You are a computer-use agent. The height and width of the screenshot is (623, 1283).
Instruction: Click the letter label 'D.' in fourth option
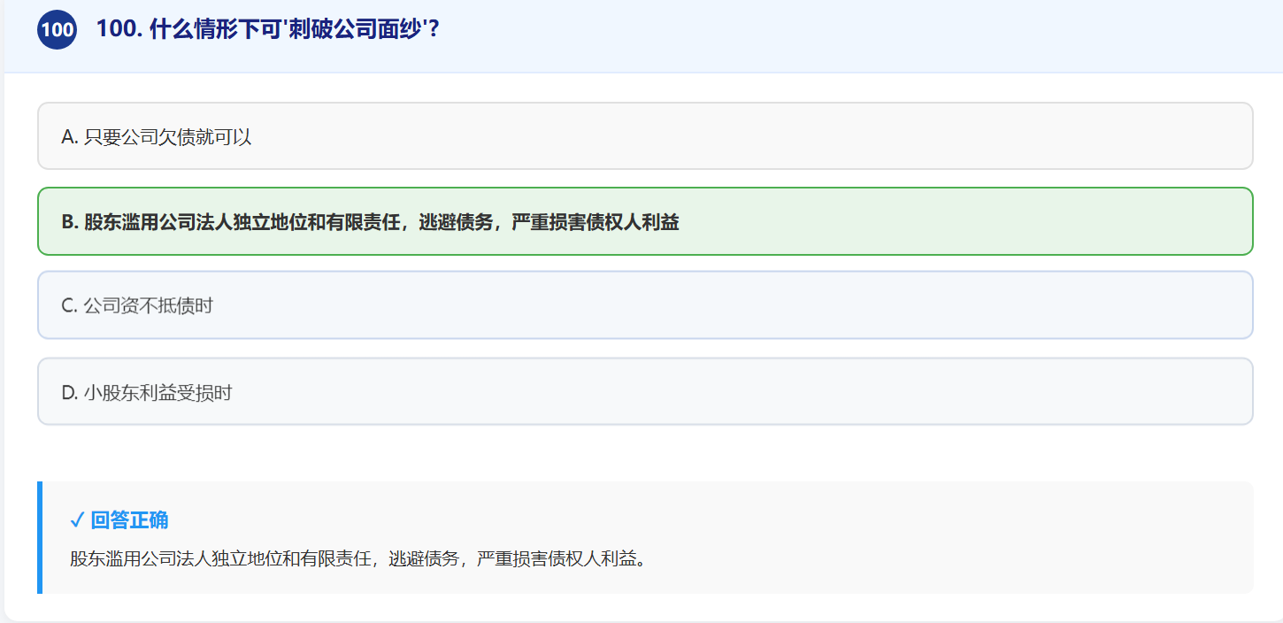click(x=70, y=393)
